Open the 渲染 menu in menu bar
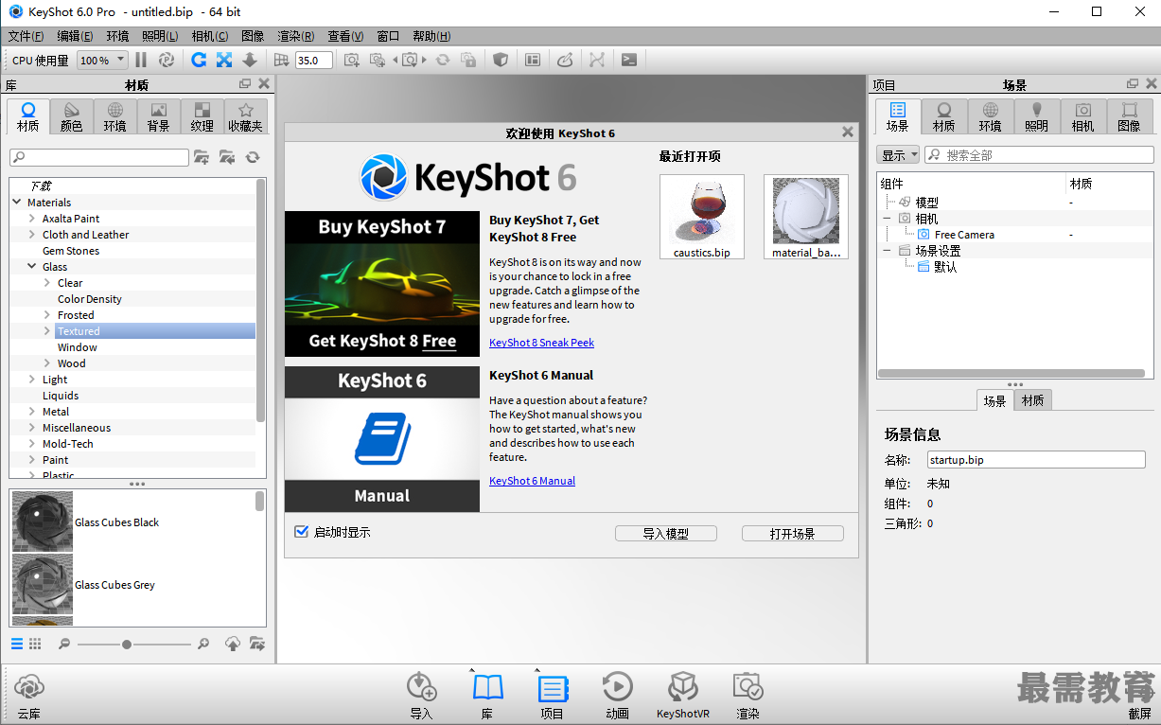Viewport: 1161px width, 725px height. tap(296, 36)
